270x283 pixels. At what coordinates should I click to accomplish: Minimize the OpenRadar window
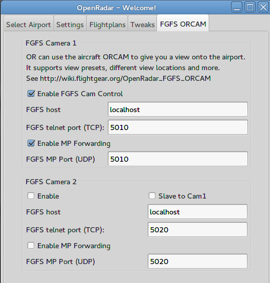pyautogui.click(x=237, y=7)
